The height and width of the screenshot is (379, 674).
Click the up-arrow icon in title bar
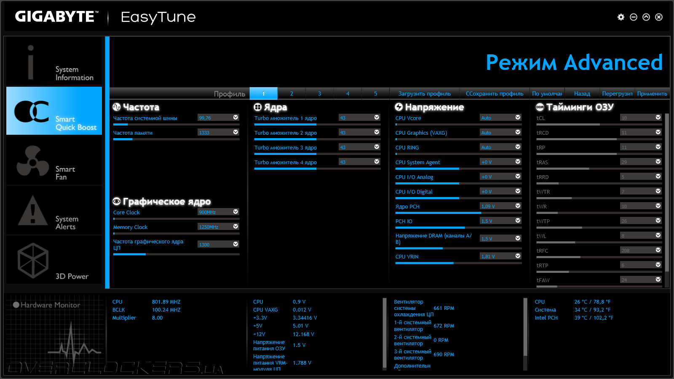pyautogui.click(x=646, y=17)
